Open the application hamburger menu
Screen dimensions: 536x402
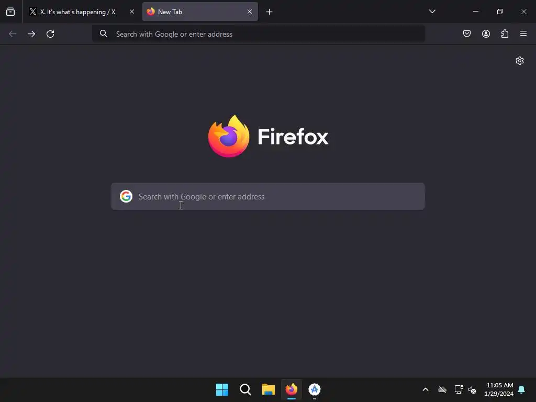click(x=523, y=33)
